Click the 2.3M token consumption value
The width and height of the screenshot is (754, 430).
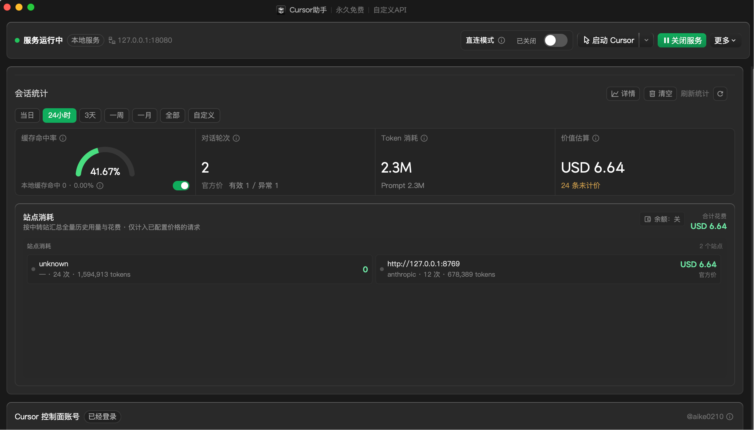point(396,168)
